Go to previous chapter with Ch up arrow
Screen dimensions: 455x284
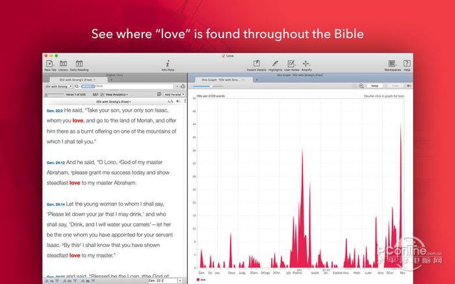tap(65, 281)
